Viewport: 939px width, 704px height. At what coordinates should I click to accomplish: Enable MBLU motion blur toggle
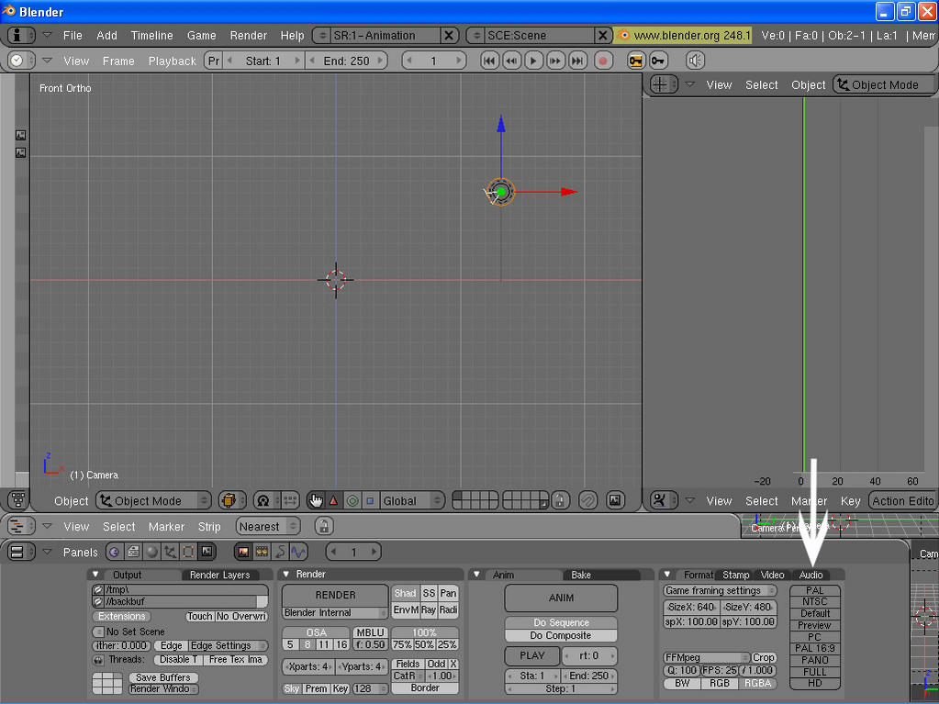point(370,632)
